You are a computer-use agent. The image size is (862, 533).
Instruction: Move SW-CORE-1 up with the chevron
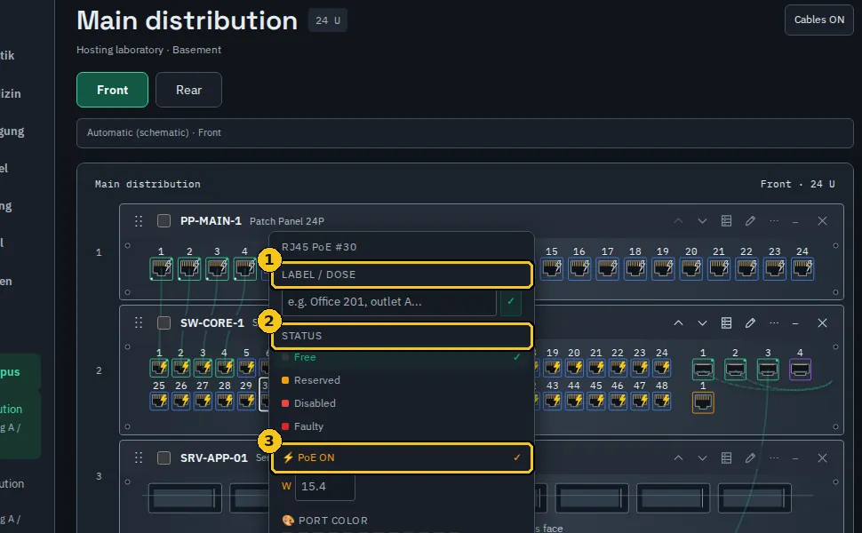click(678, 323)
